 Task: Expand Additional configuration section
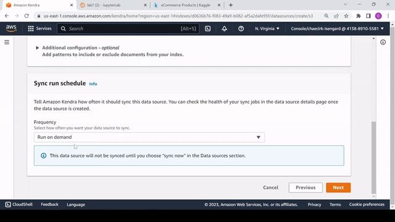[37, 47]
